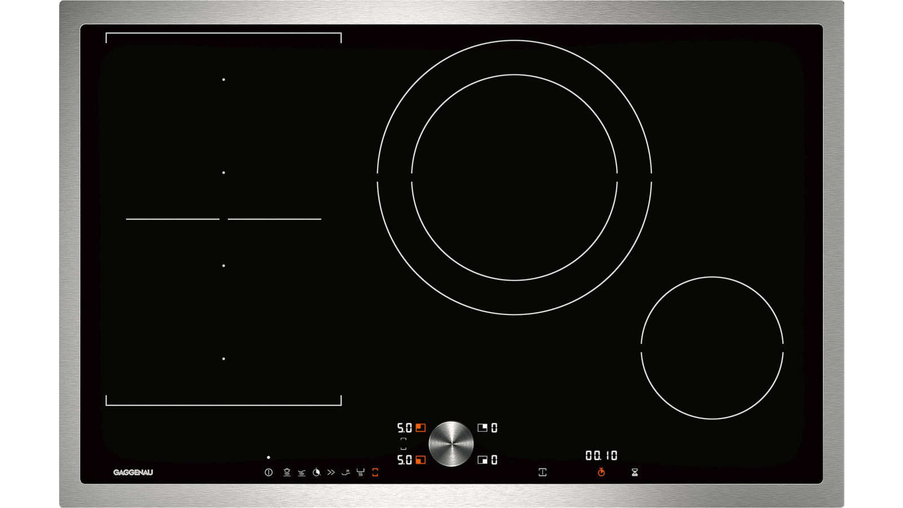
Task: Tap the GAGGENAU brand logo
Action: (133, 472)
